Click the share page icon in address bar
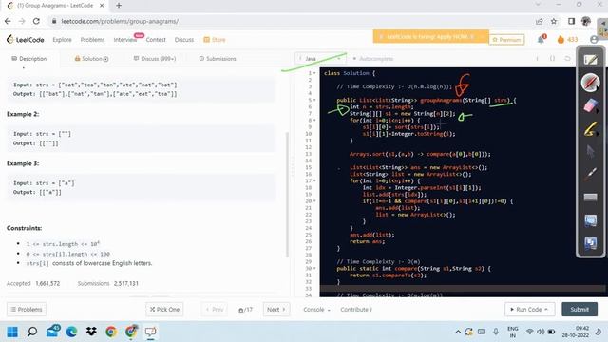Viewport: 608px width, 342px height. [539, 21]
